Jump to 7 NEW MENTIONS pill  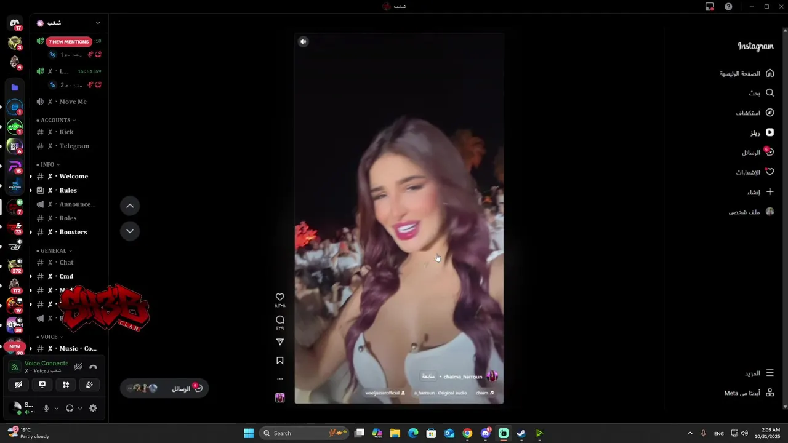click(x=69, y=42)
